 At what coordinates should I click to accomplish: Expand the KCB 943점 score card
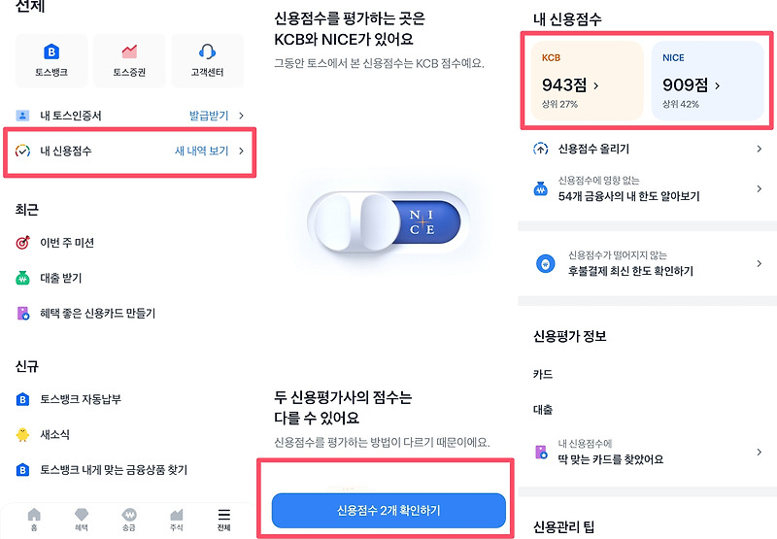pyautogui.click(x=585, y=82)
